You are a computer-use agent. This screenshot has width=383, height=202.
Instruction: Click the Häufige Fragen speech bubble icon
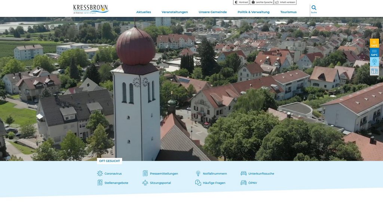pos(198,183)
